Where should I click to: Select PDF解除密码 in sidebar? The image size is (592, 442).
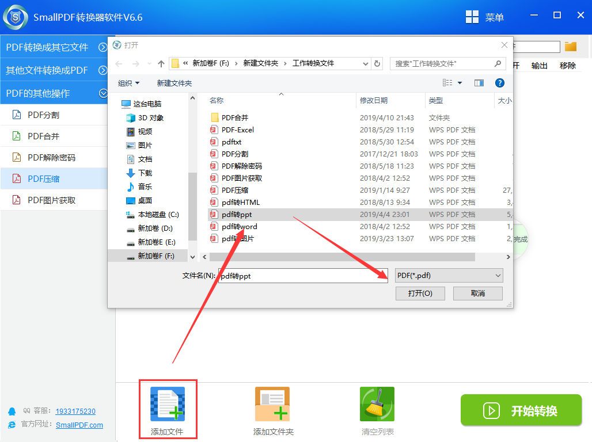54,157
